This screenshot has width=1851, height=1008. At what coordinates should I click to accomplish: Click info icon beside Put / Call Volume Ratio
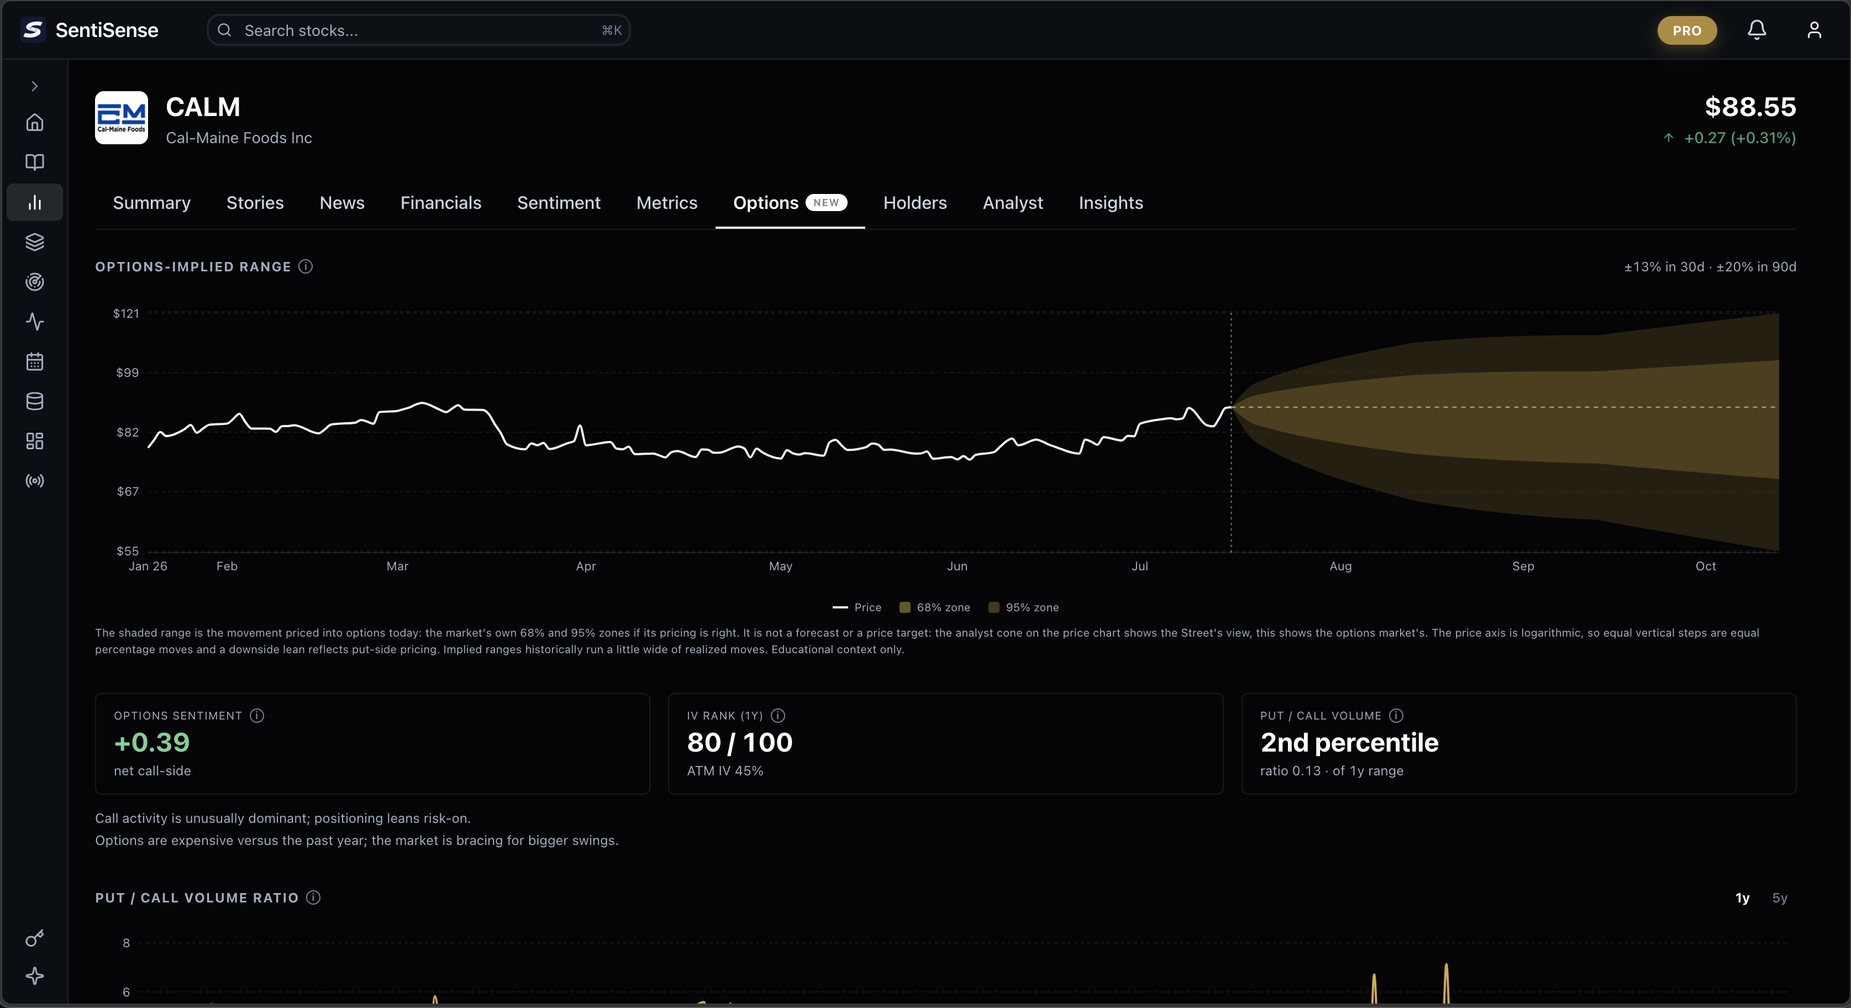pos(313,897)
